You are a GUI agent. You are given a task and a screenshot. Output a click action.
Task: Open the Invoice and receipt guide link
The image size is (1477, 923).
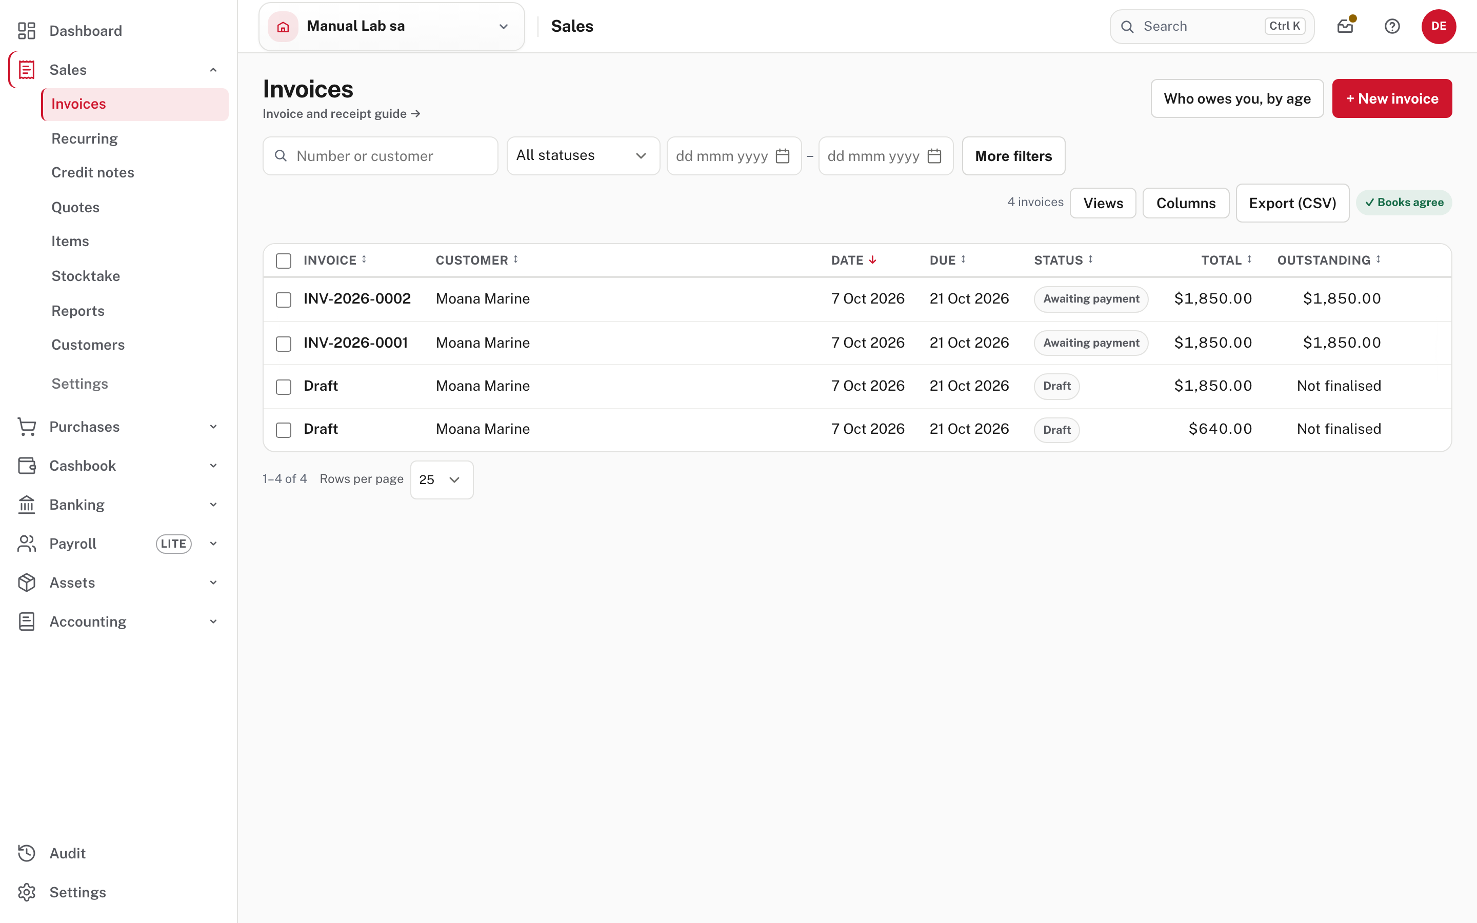click(x=341, y=114)
